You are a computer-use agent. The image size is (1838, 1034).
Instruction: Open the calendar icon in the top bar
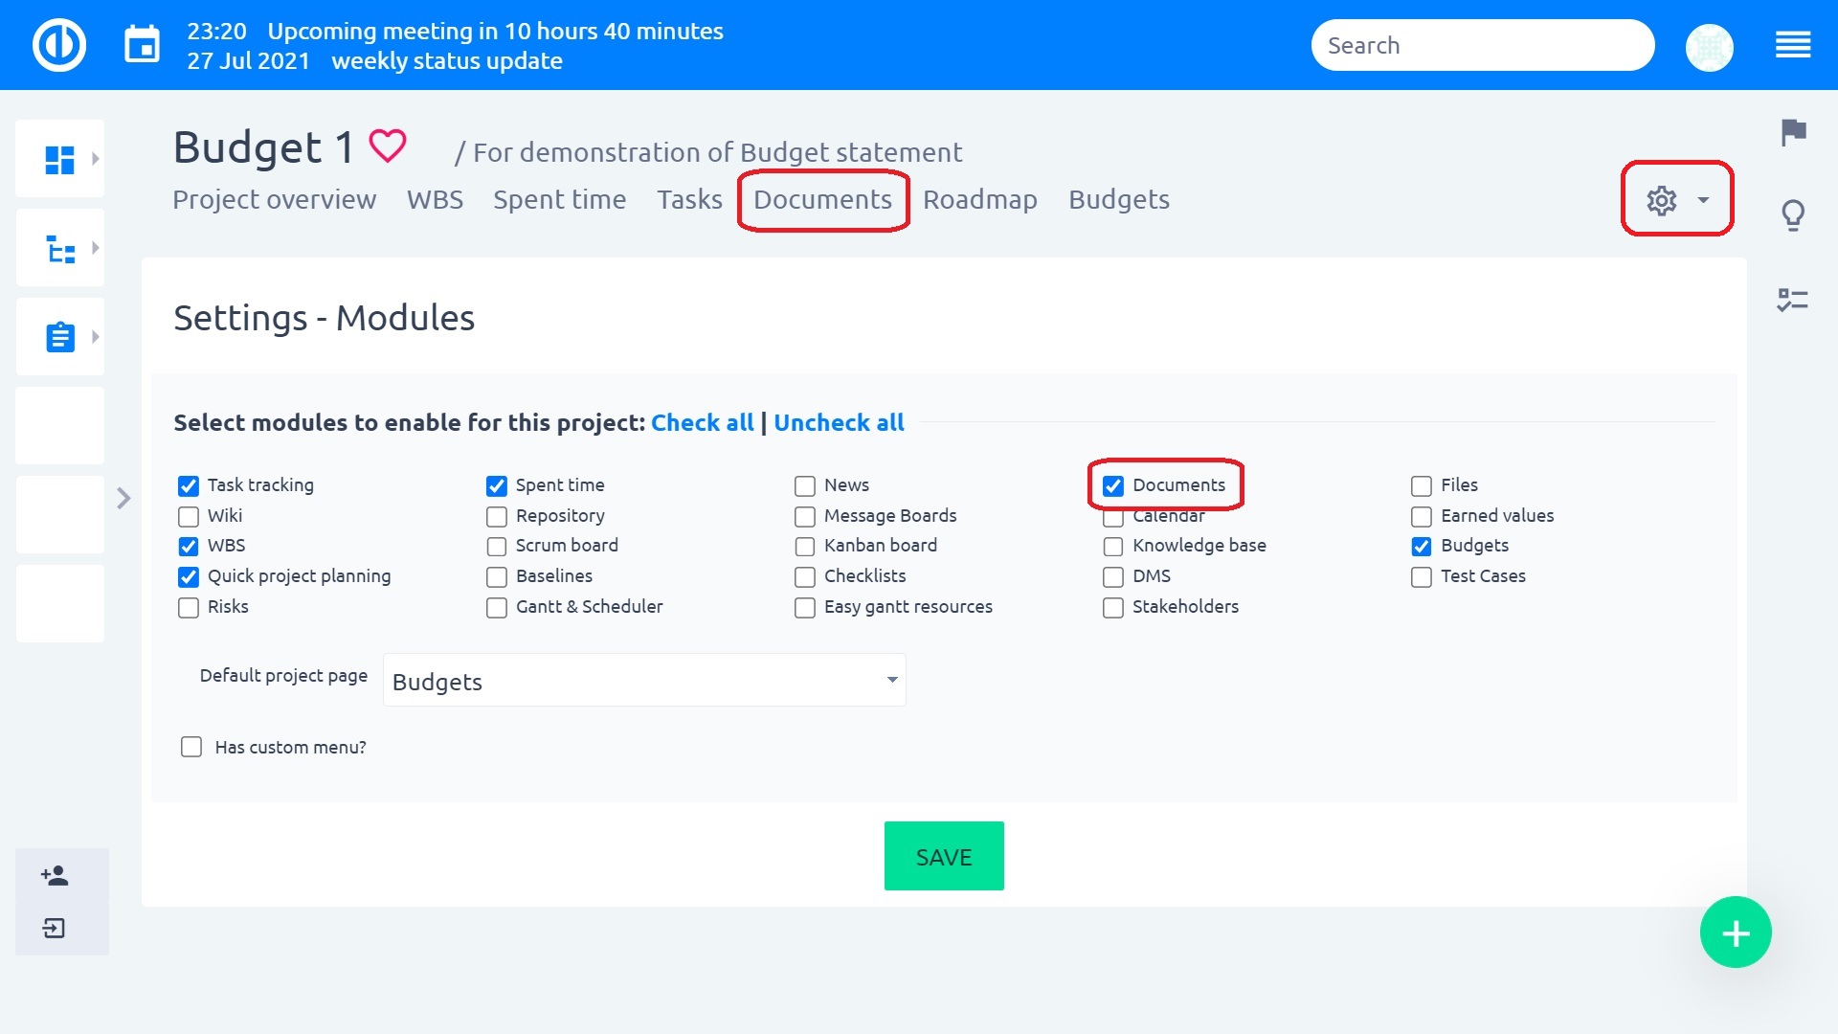pos(142,44)
